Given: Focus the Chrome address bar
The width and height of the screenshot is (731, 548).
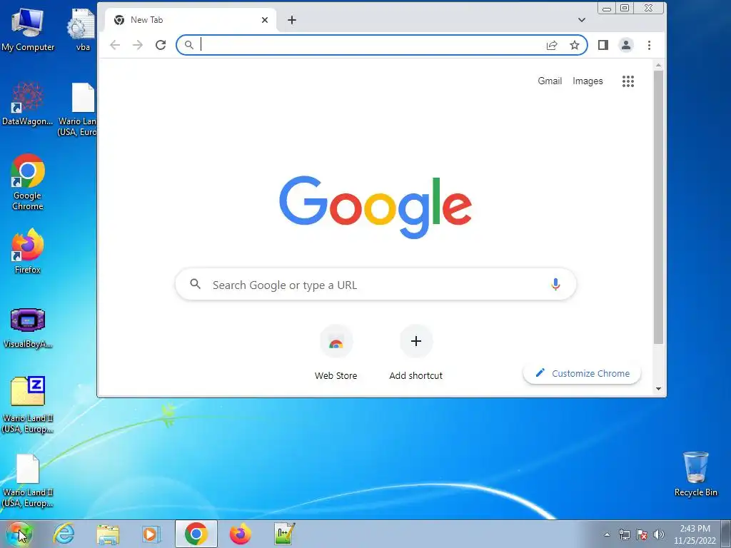Looking at the screenshot, I should pos(381,45).
